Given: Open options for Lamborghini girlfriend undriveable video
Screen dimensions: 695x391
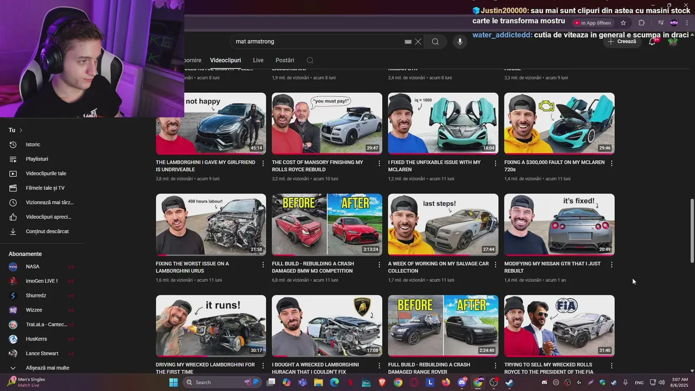Looking at the screenshot, I should point(263,163).
